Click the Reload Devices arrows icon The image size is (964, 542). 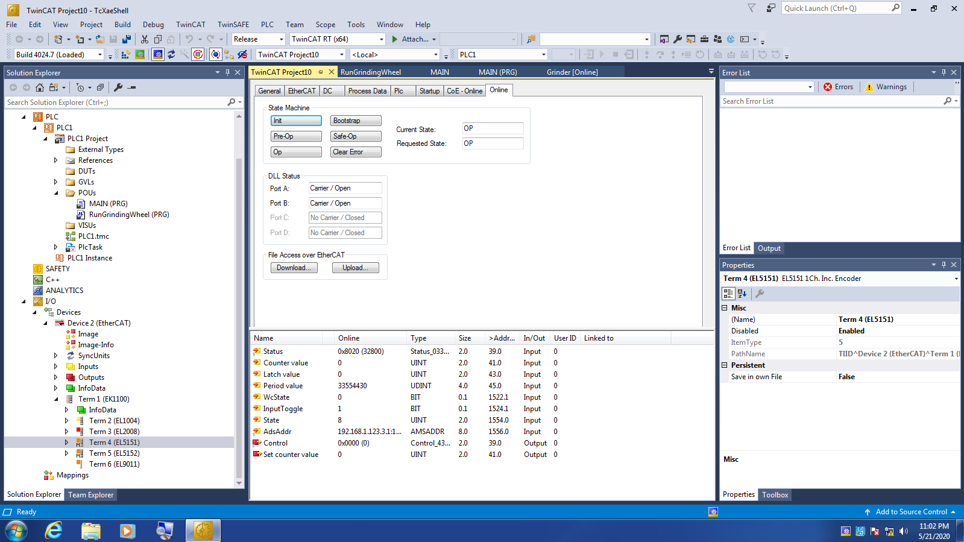171,55
